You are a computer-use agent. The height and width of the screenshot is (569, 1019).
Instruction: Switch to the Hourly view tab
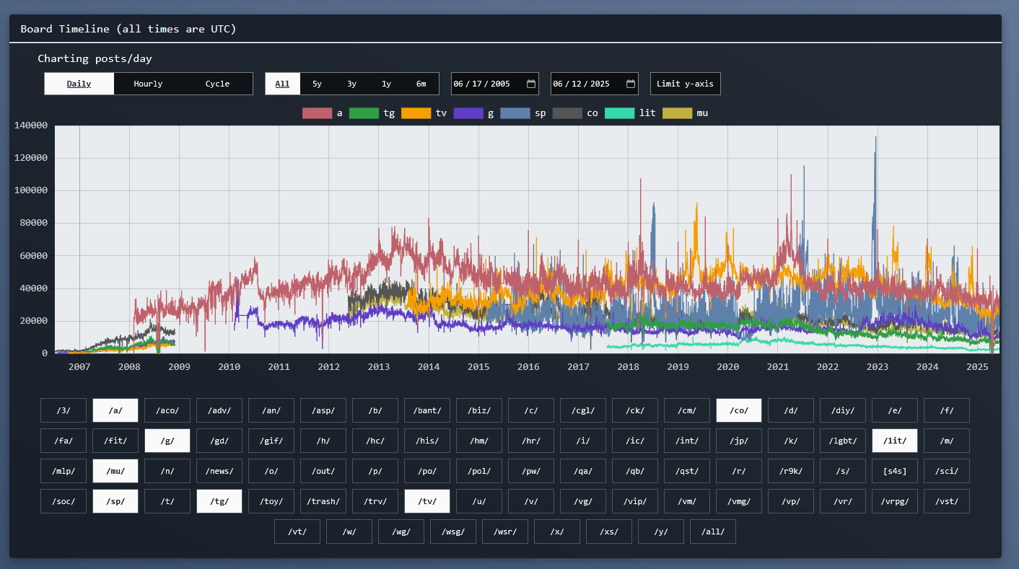coord(148,84)
